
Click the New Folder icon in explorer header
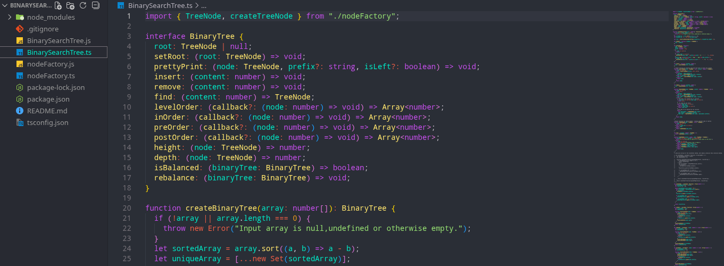coord(71,5)
